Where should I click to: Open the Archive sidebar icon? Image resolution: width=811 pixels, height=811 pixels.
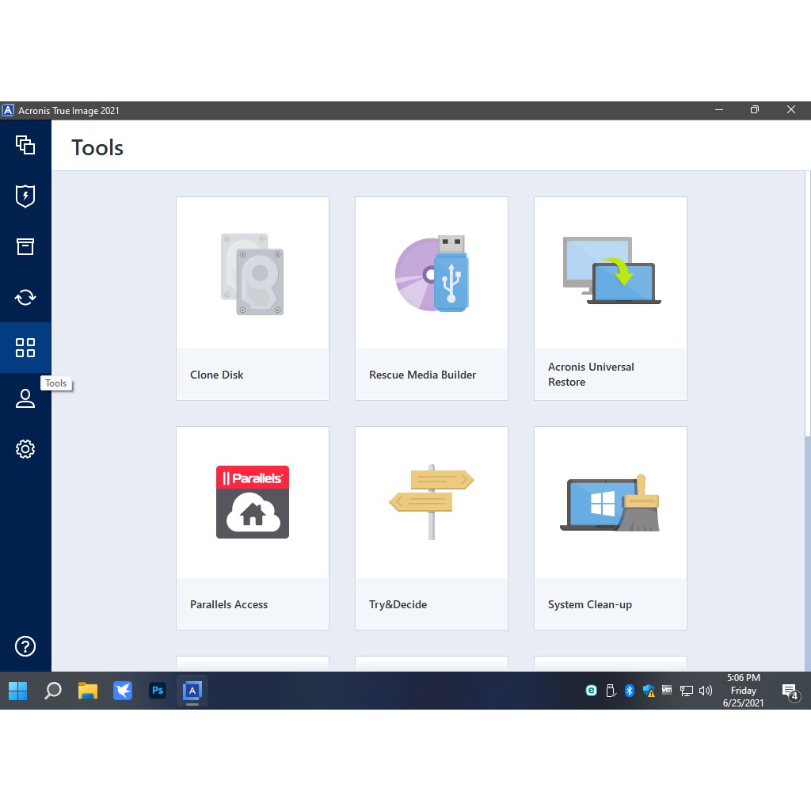(x=25, y=246)
